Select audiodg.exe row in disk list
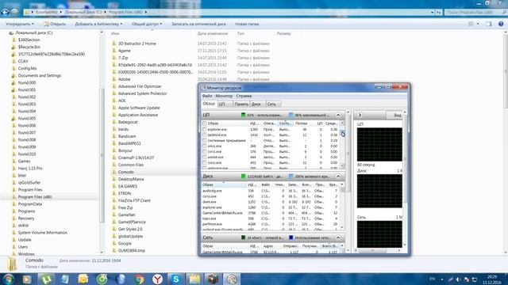 271,191
